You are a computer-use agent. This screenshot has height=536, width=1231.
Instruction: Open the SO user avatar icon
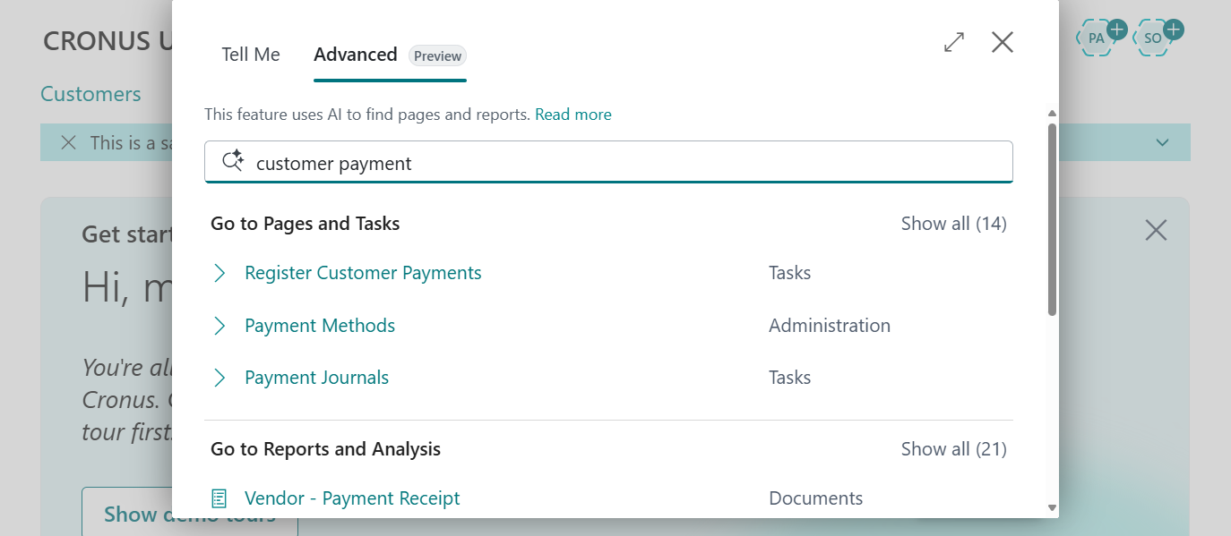1152,38
